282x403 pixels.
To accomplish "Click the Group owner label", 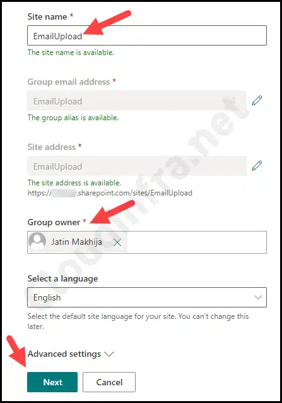I will (x=54, y=222).
